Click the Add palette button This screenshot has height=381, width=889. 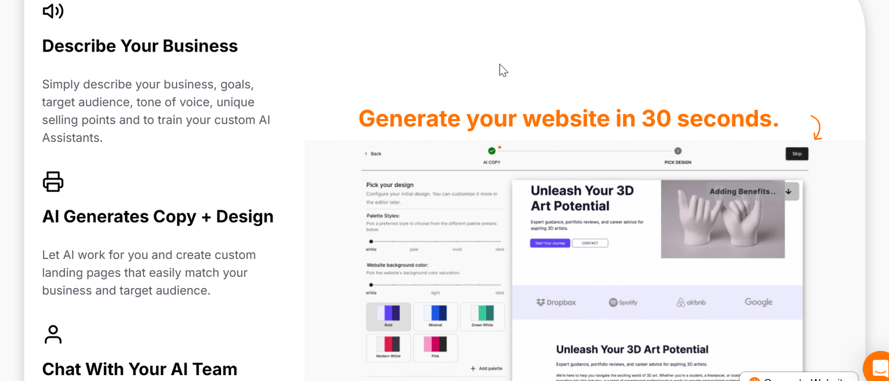pos(486,369)
